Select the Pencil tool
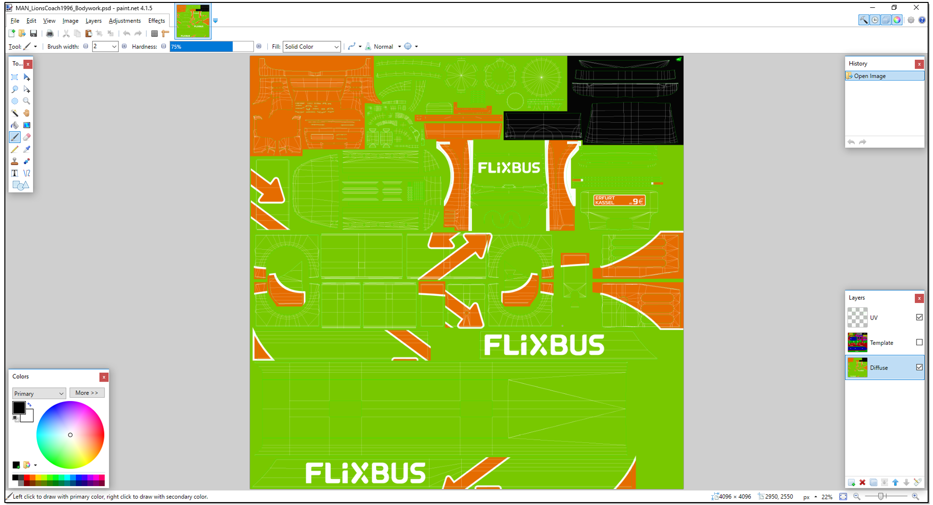Image resolution: width=933 pixels, height=505 pixels. pyautogui.click(x=15, y=149)
